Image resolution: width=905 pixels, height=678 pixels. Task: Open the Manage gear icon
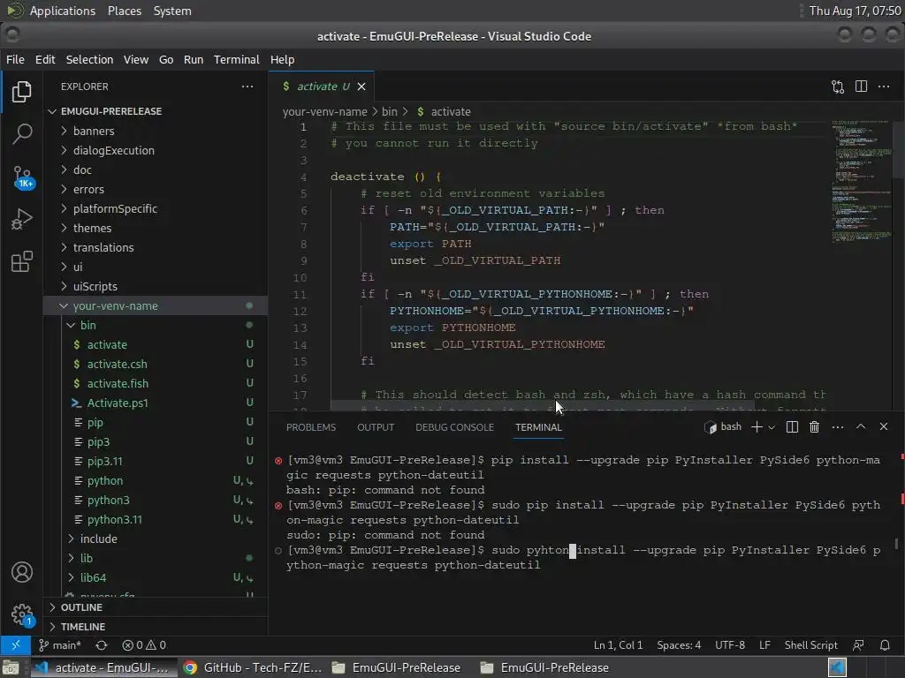[x=22, y=614]
